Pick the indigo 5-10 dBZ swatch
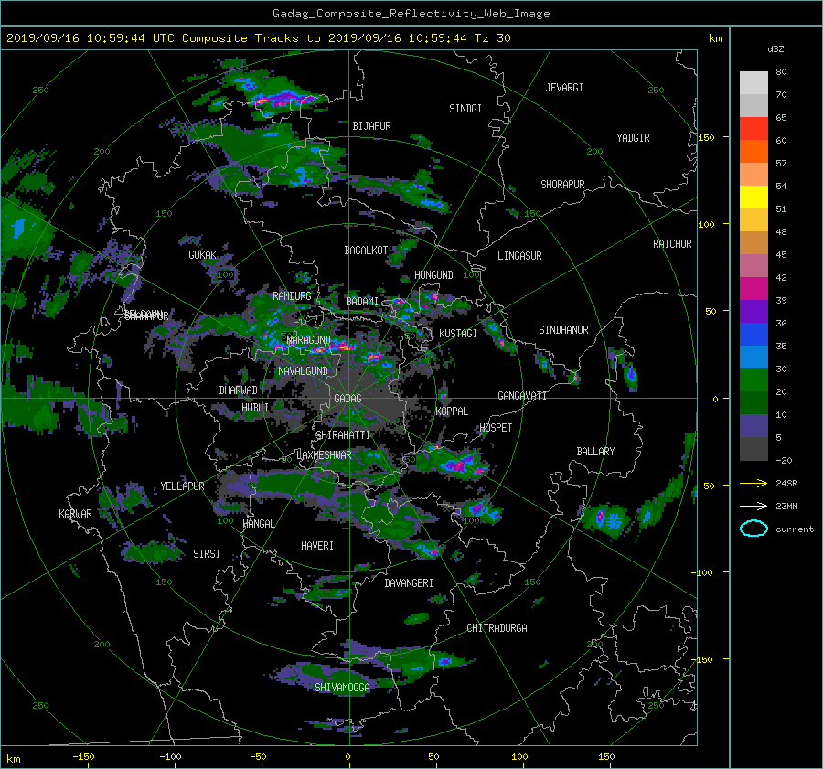 click(754, 426)
